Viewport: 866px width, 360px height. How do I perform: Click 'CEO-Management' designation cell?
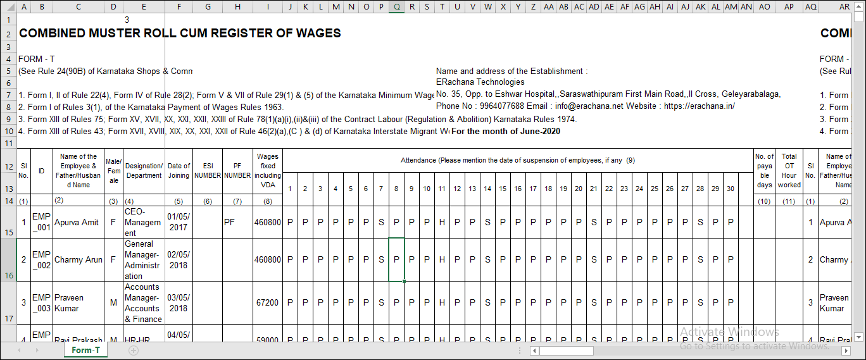click(x=144, y=222)
